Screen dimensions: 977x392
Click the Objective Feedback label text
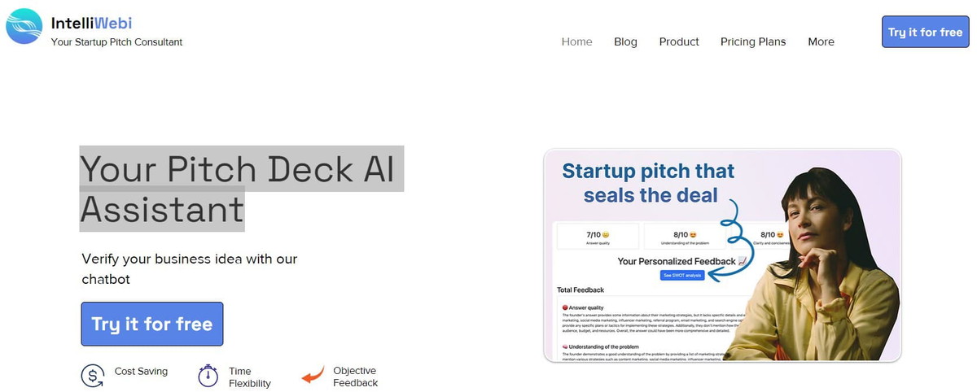click(355, 377)
